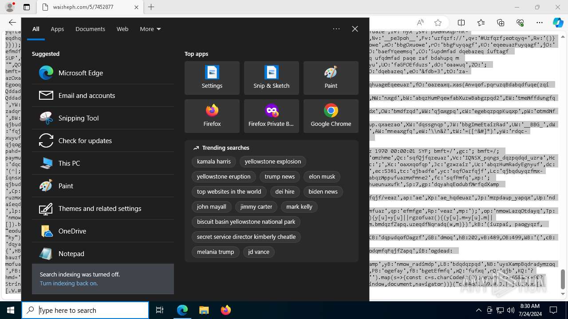Viewport: 568px width, 319px height.
Task: Select the All search tab
Action: click(x=36, y=29)
